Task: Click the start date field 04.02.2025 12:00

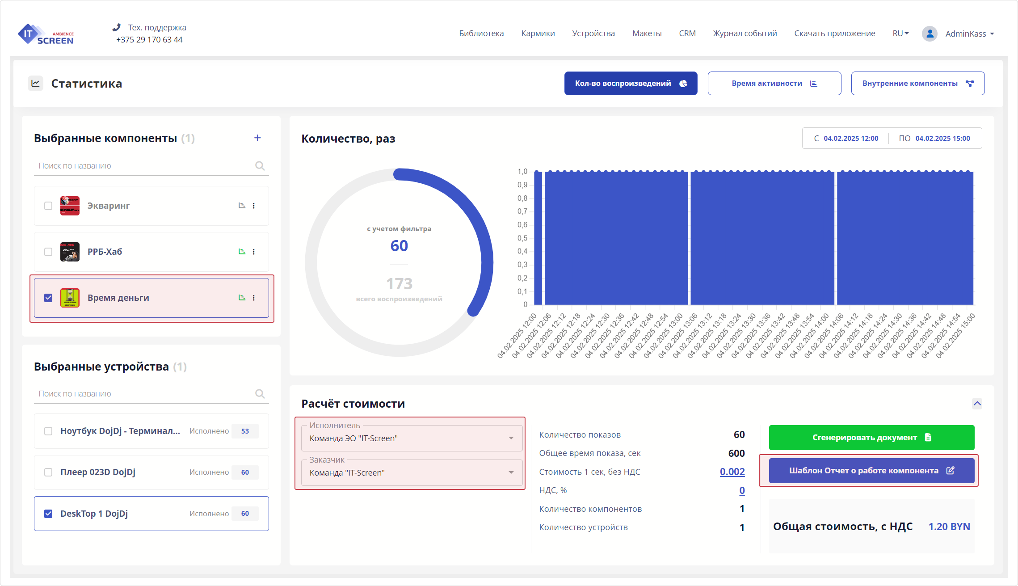Action: pyautogui.click(x=850, y=139)
